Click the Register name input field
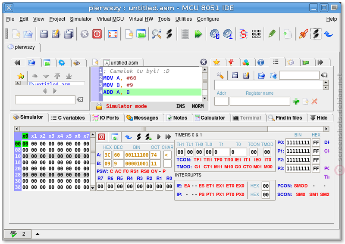The height and width of the screenshot is (244, 345). [260, 102]
